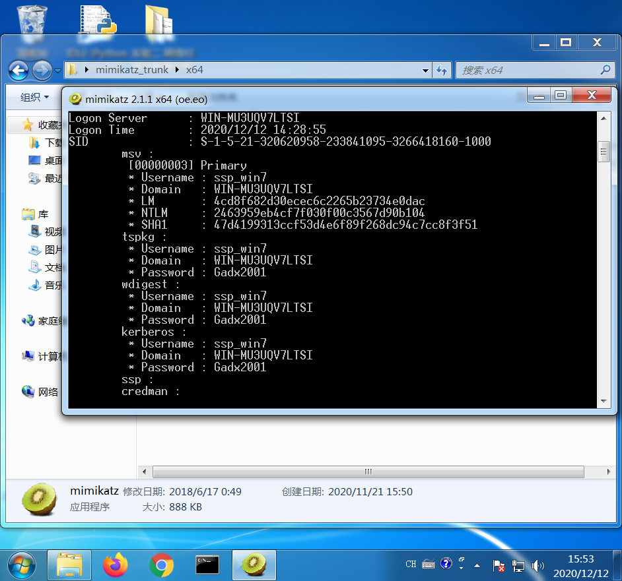This screenshot has width=622, height=581.
Task: Click the Explorer forward navigation arrow
Action: [x=42, y=71]
